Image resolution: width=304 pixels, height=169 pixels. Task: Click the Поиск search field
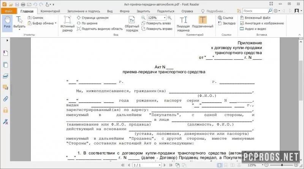coord(255,11)
